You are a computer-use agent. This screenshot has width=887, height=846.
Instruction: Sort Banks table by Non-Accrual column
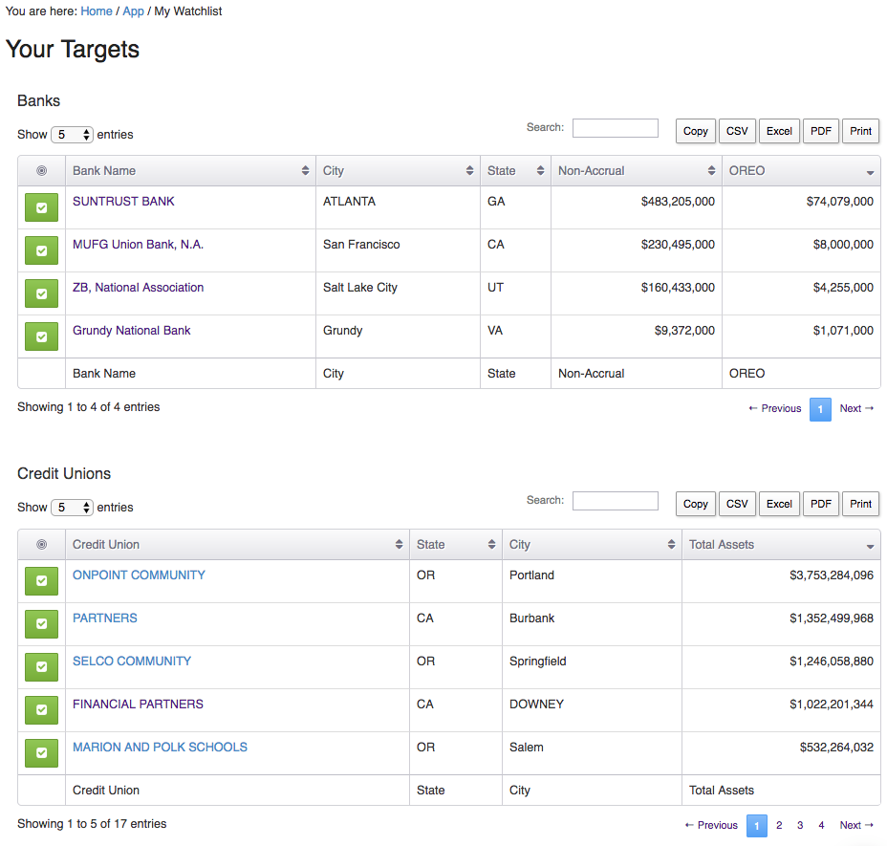(637, 171)
